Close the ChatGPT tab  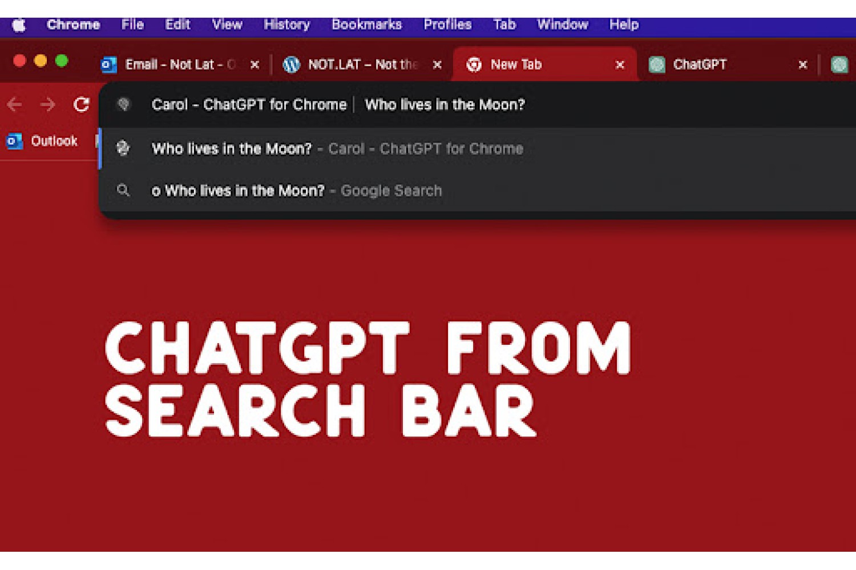[802, 65]
